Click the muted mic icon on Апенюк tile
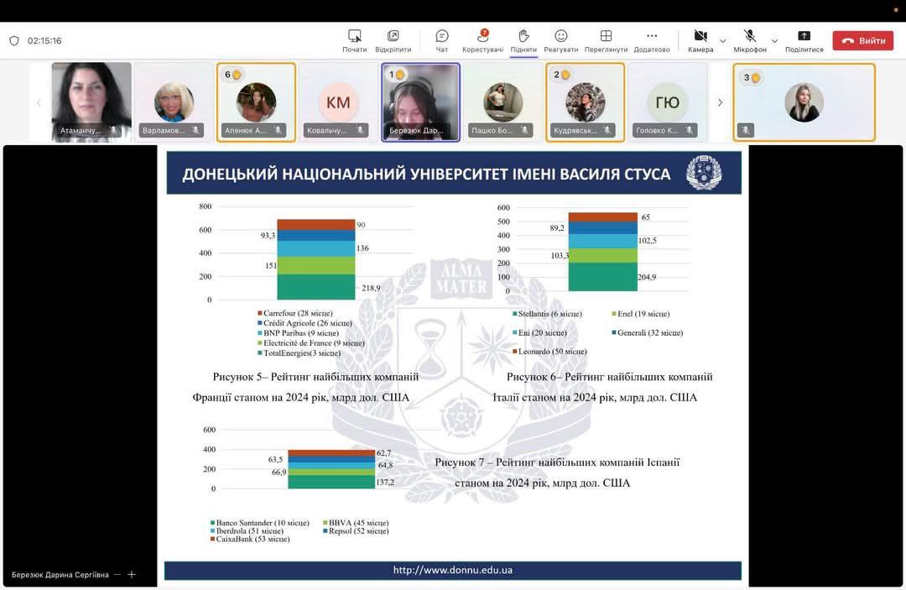The width and height of the screenshot is (906, 590). coord(278,131)
